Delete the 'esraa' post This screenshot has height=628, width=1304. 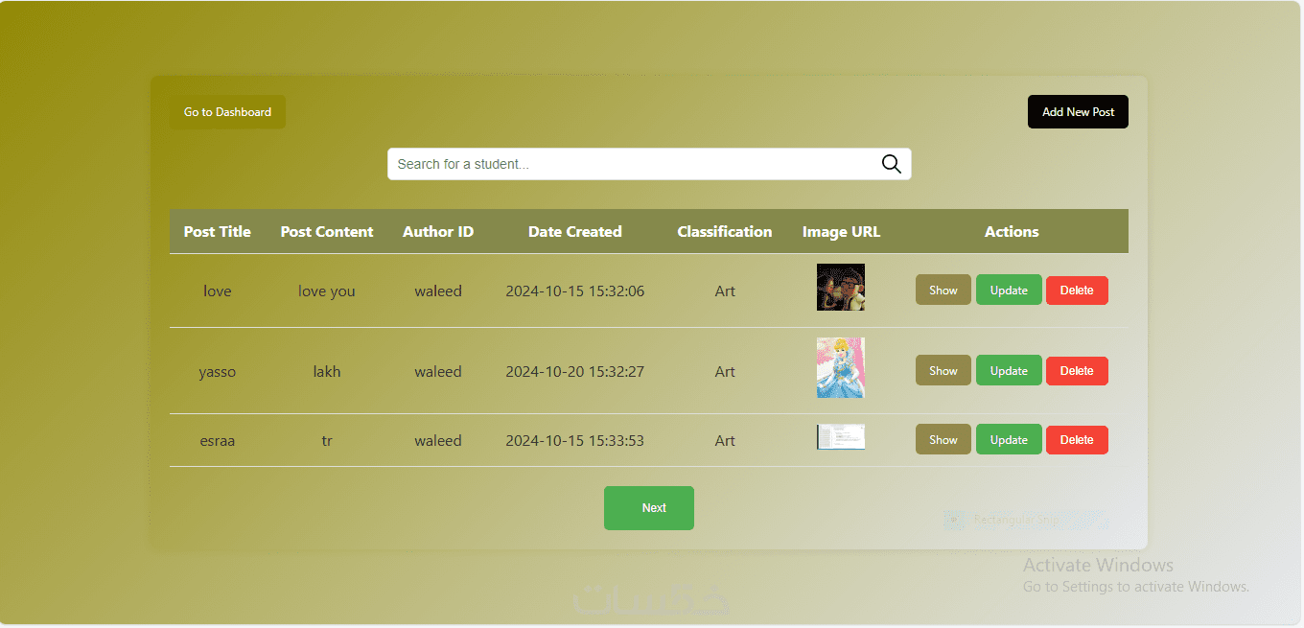pos(1077,440)
